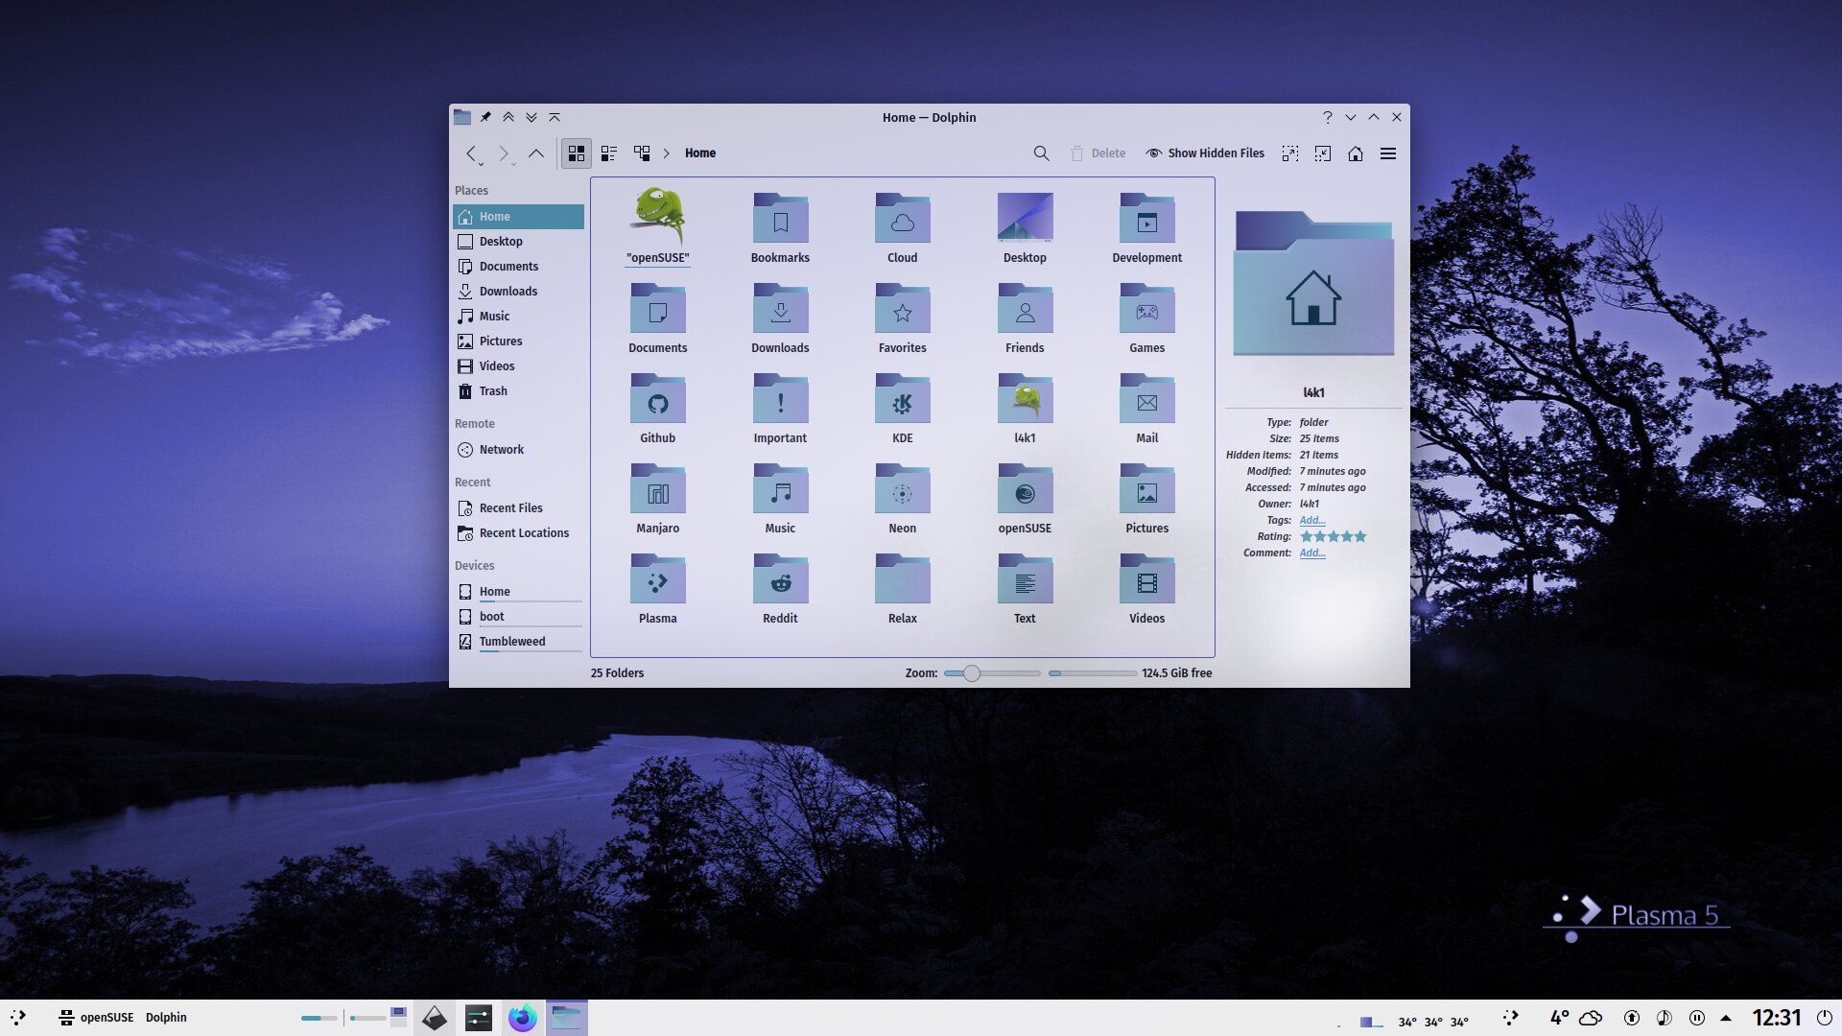Open Network under Remote
This screenshot has width=1842, height=1036.
tap(518, 450)
